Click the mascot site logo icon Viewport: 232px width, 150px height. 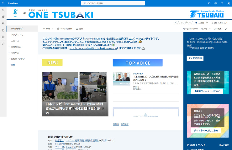coord(15,13)
